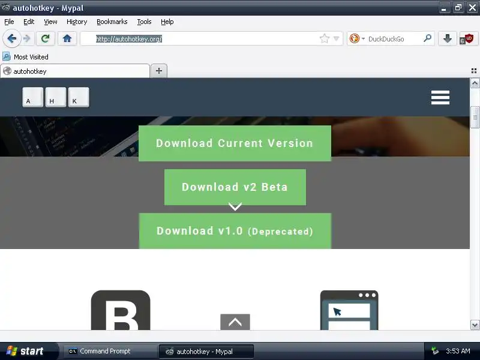Screen dimensions: 480x360
Task: Click Mypal icon in title bar
Action: 6,7
